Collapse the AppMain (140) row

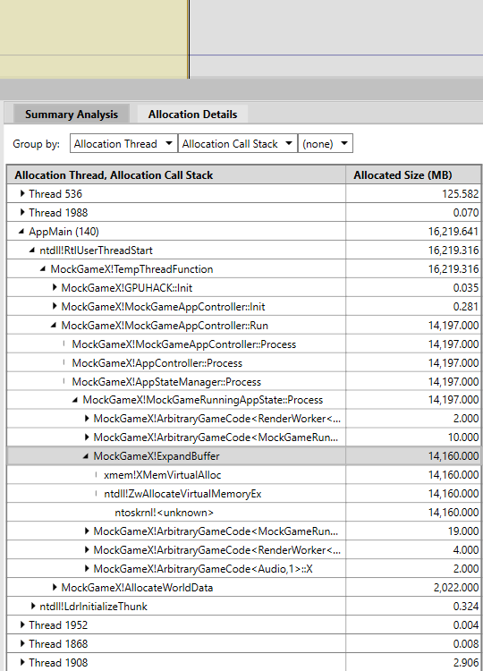21,232
